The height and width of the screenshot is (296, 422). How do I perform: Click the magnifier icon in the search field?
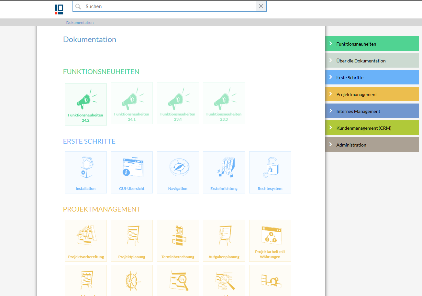click(78, 6)
